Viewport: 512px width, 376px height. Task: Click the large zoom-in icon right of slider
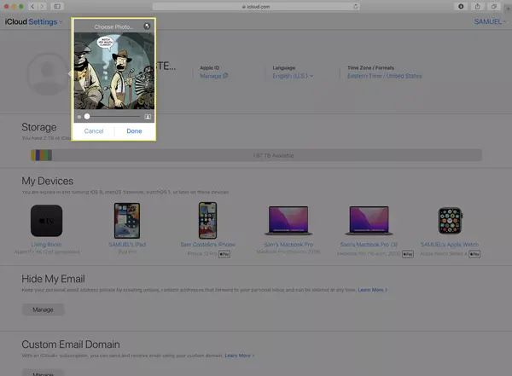[x=148, y=117]
